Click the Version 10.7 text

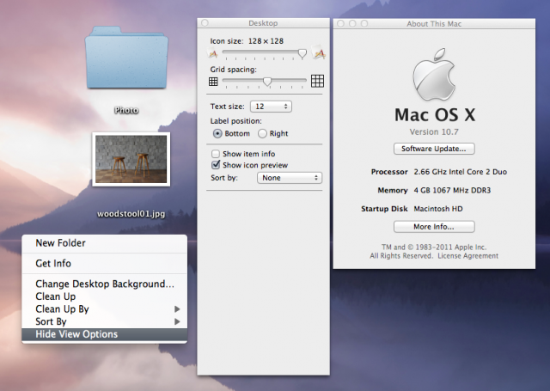click(x=434, y=132)
